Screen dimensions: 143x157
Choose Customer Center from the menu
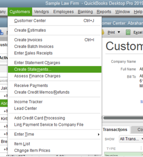[x=55, y=21]
